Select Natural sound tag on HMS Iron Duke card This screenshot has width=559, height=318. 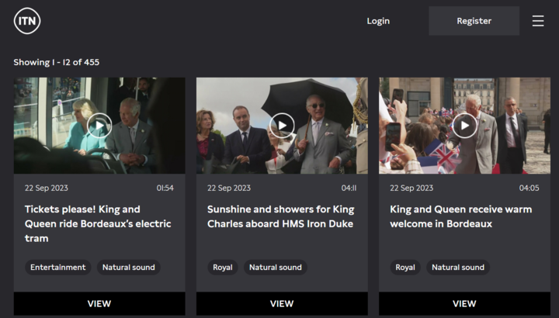click(276, 268)
